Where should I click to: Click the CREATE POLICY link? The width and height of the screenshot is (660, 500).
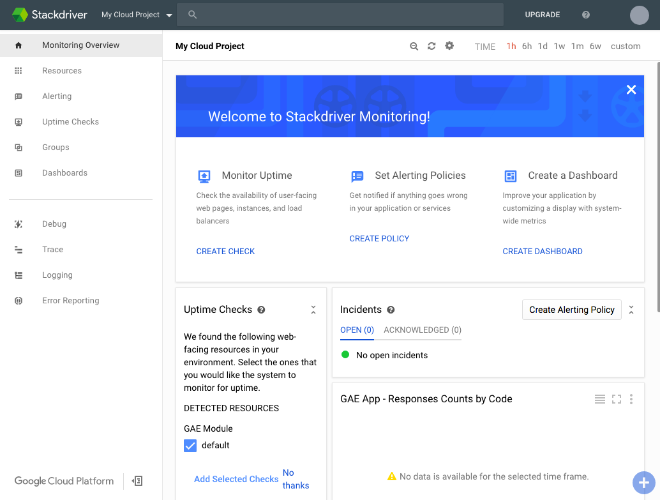pos(379,239)
